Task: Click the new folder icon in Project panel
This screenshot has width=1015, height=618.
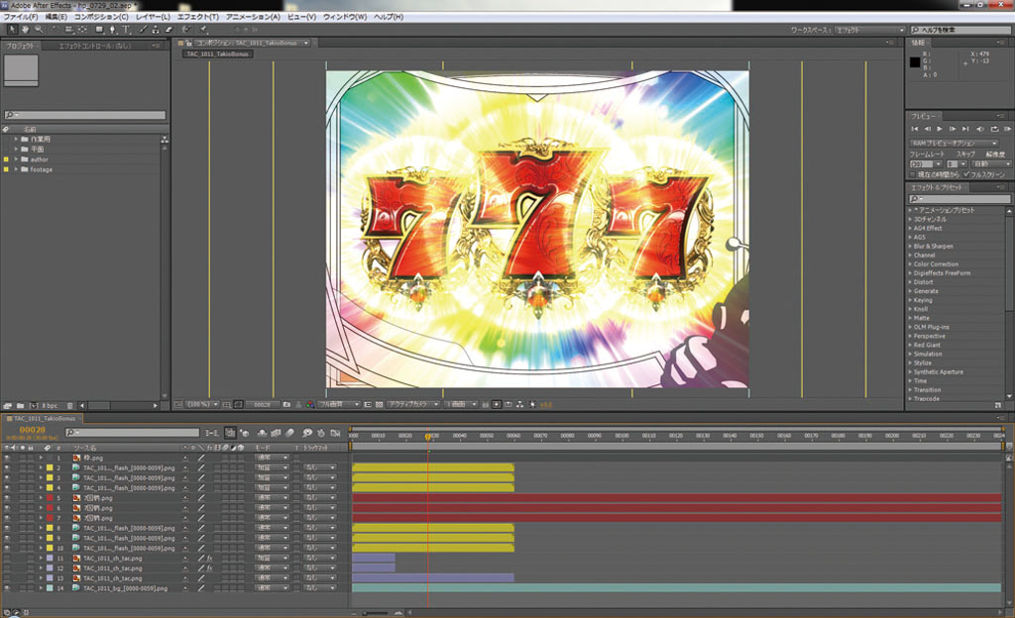Action: coord(20,406)
